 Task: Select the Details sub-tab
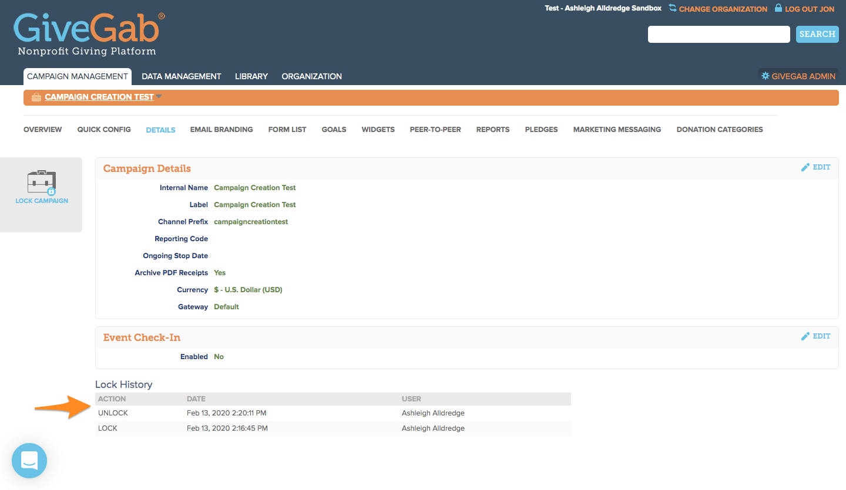(160, 130)
